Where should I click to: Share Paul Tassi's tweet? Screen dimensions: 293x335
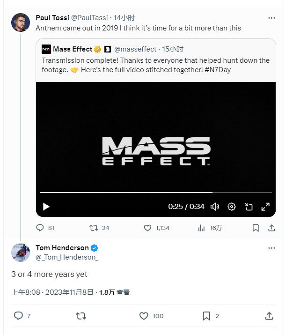tap(271, 228)
